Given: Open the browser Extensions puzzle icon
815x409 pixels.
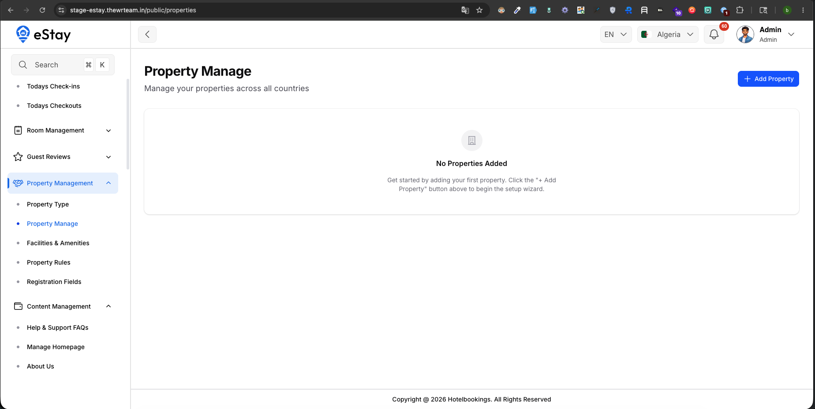Looking at the screenshot, I should click(x=740, y=10).
